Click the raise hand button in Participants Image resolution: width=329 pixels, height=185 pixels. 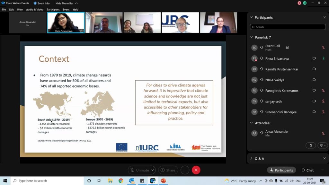[x=310, y=145]
